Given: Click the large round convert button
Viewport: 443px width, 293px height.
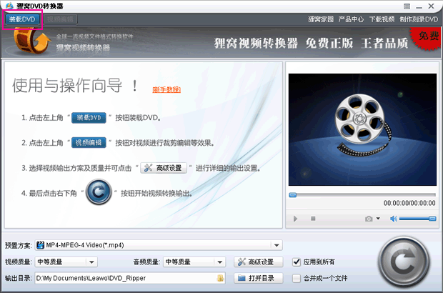Looking at the screenshot, I should click(x=404, y=262).
